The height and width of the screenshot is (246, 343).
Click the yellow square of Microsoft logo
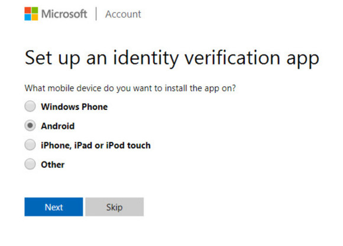coord(35,17)
